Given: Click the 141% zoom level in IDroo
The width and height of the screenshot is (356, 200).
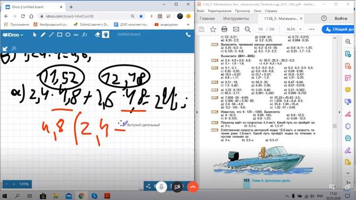Looking at the screenshot, I should point(24,184).
